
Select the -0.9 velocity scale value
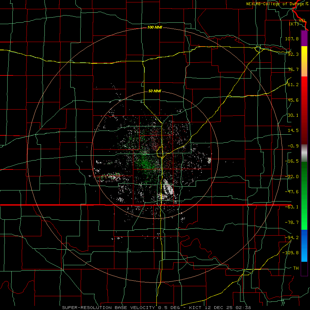293,146
